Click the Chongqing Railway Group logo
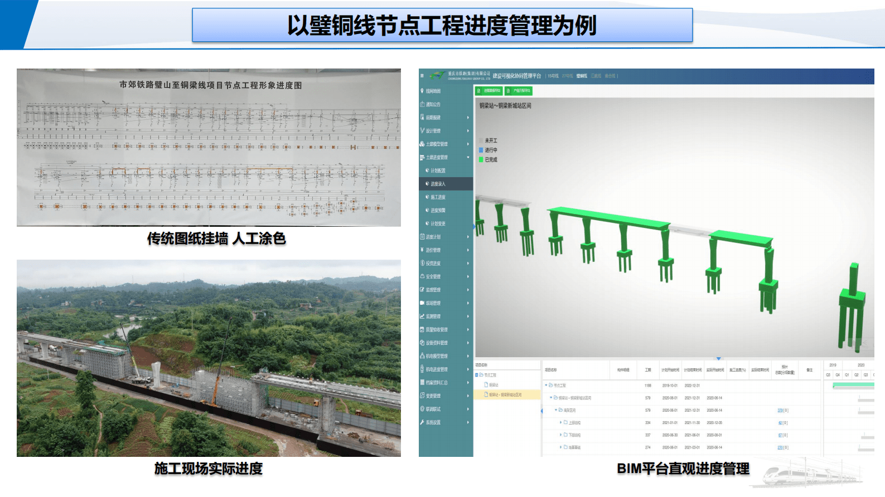Screen dimensions: 885x497 click(x=438, y=75)
